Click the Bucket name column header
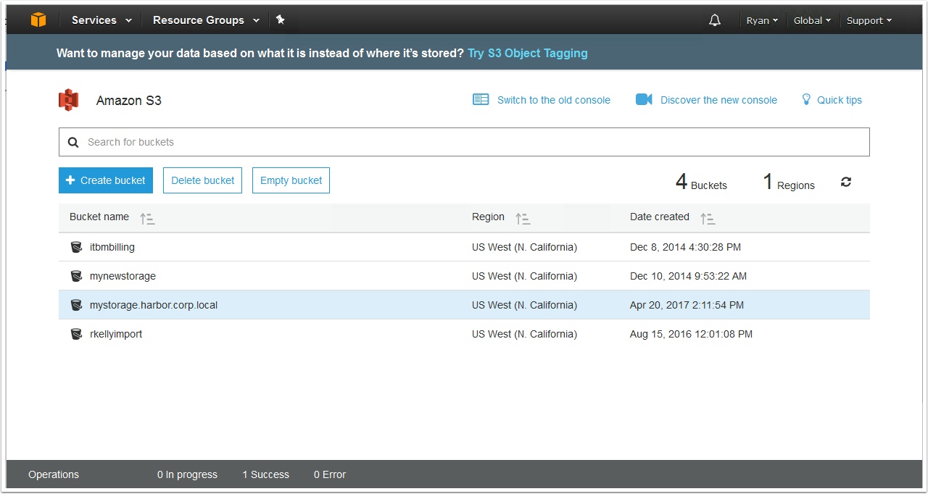This screenshot has height=494, width=928. click(x=99, y=217)
